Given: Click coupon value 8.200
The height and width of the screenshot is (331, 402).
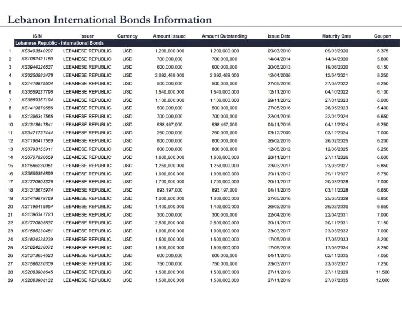Looking at the screenshot, I should coord(382,239).
